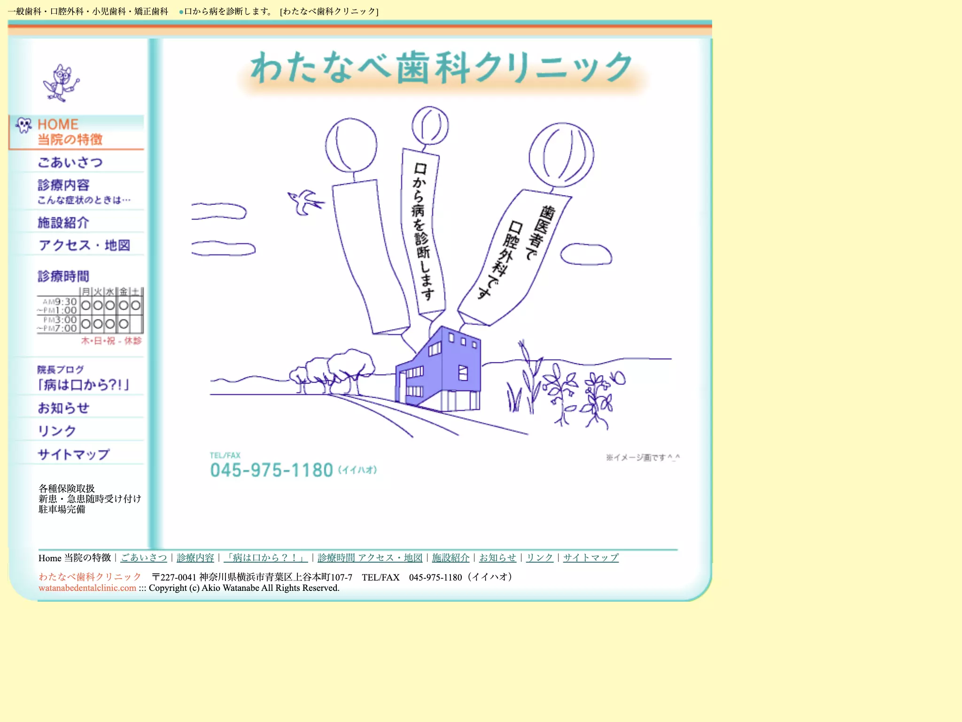
Task: Click the text 新患・急患随時受け付け
Action: [x=90, y=499]
